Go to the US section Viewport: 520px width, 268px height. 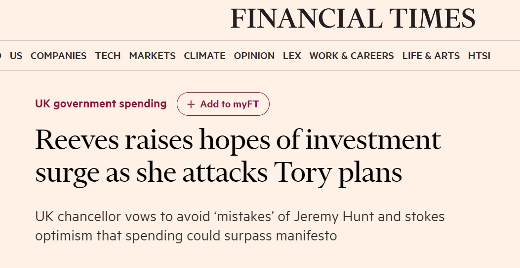(16, 56)
